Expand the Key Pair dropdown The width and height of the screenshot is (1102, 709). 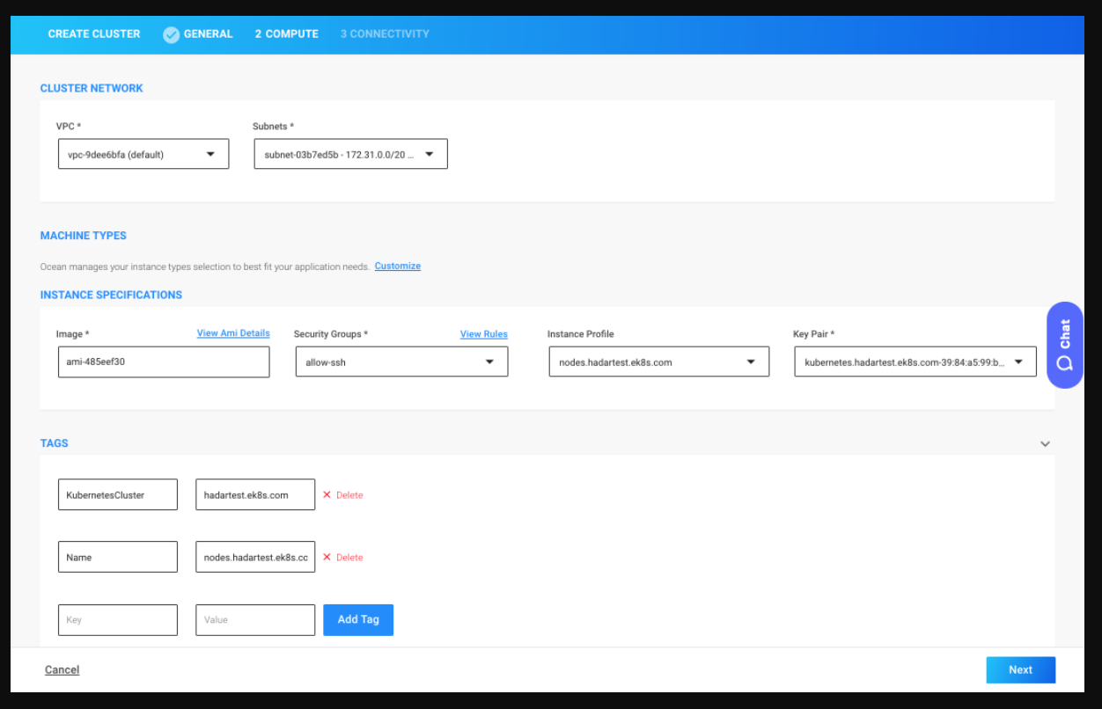[x=915, y=362]
